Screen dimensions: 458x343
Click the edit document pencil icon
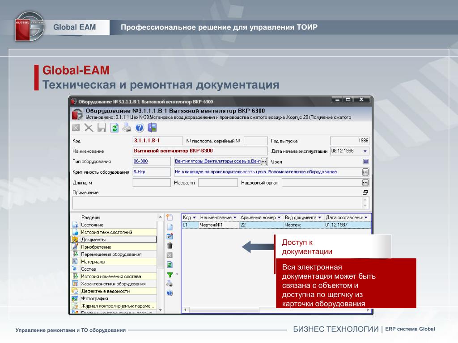click(x=170, y=236)
